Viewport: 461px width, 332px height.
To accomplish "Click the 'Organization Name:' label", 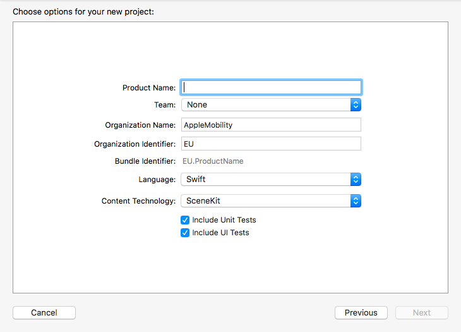I will 140,125.
